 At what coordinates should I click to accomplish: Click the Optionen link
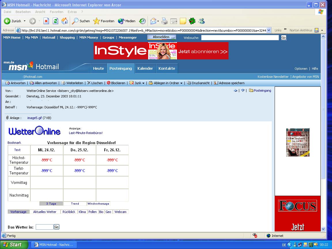(301, 69)
